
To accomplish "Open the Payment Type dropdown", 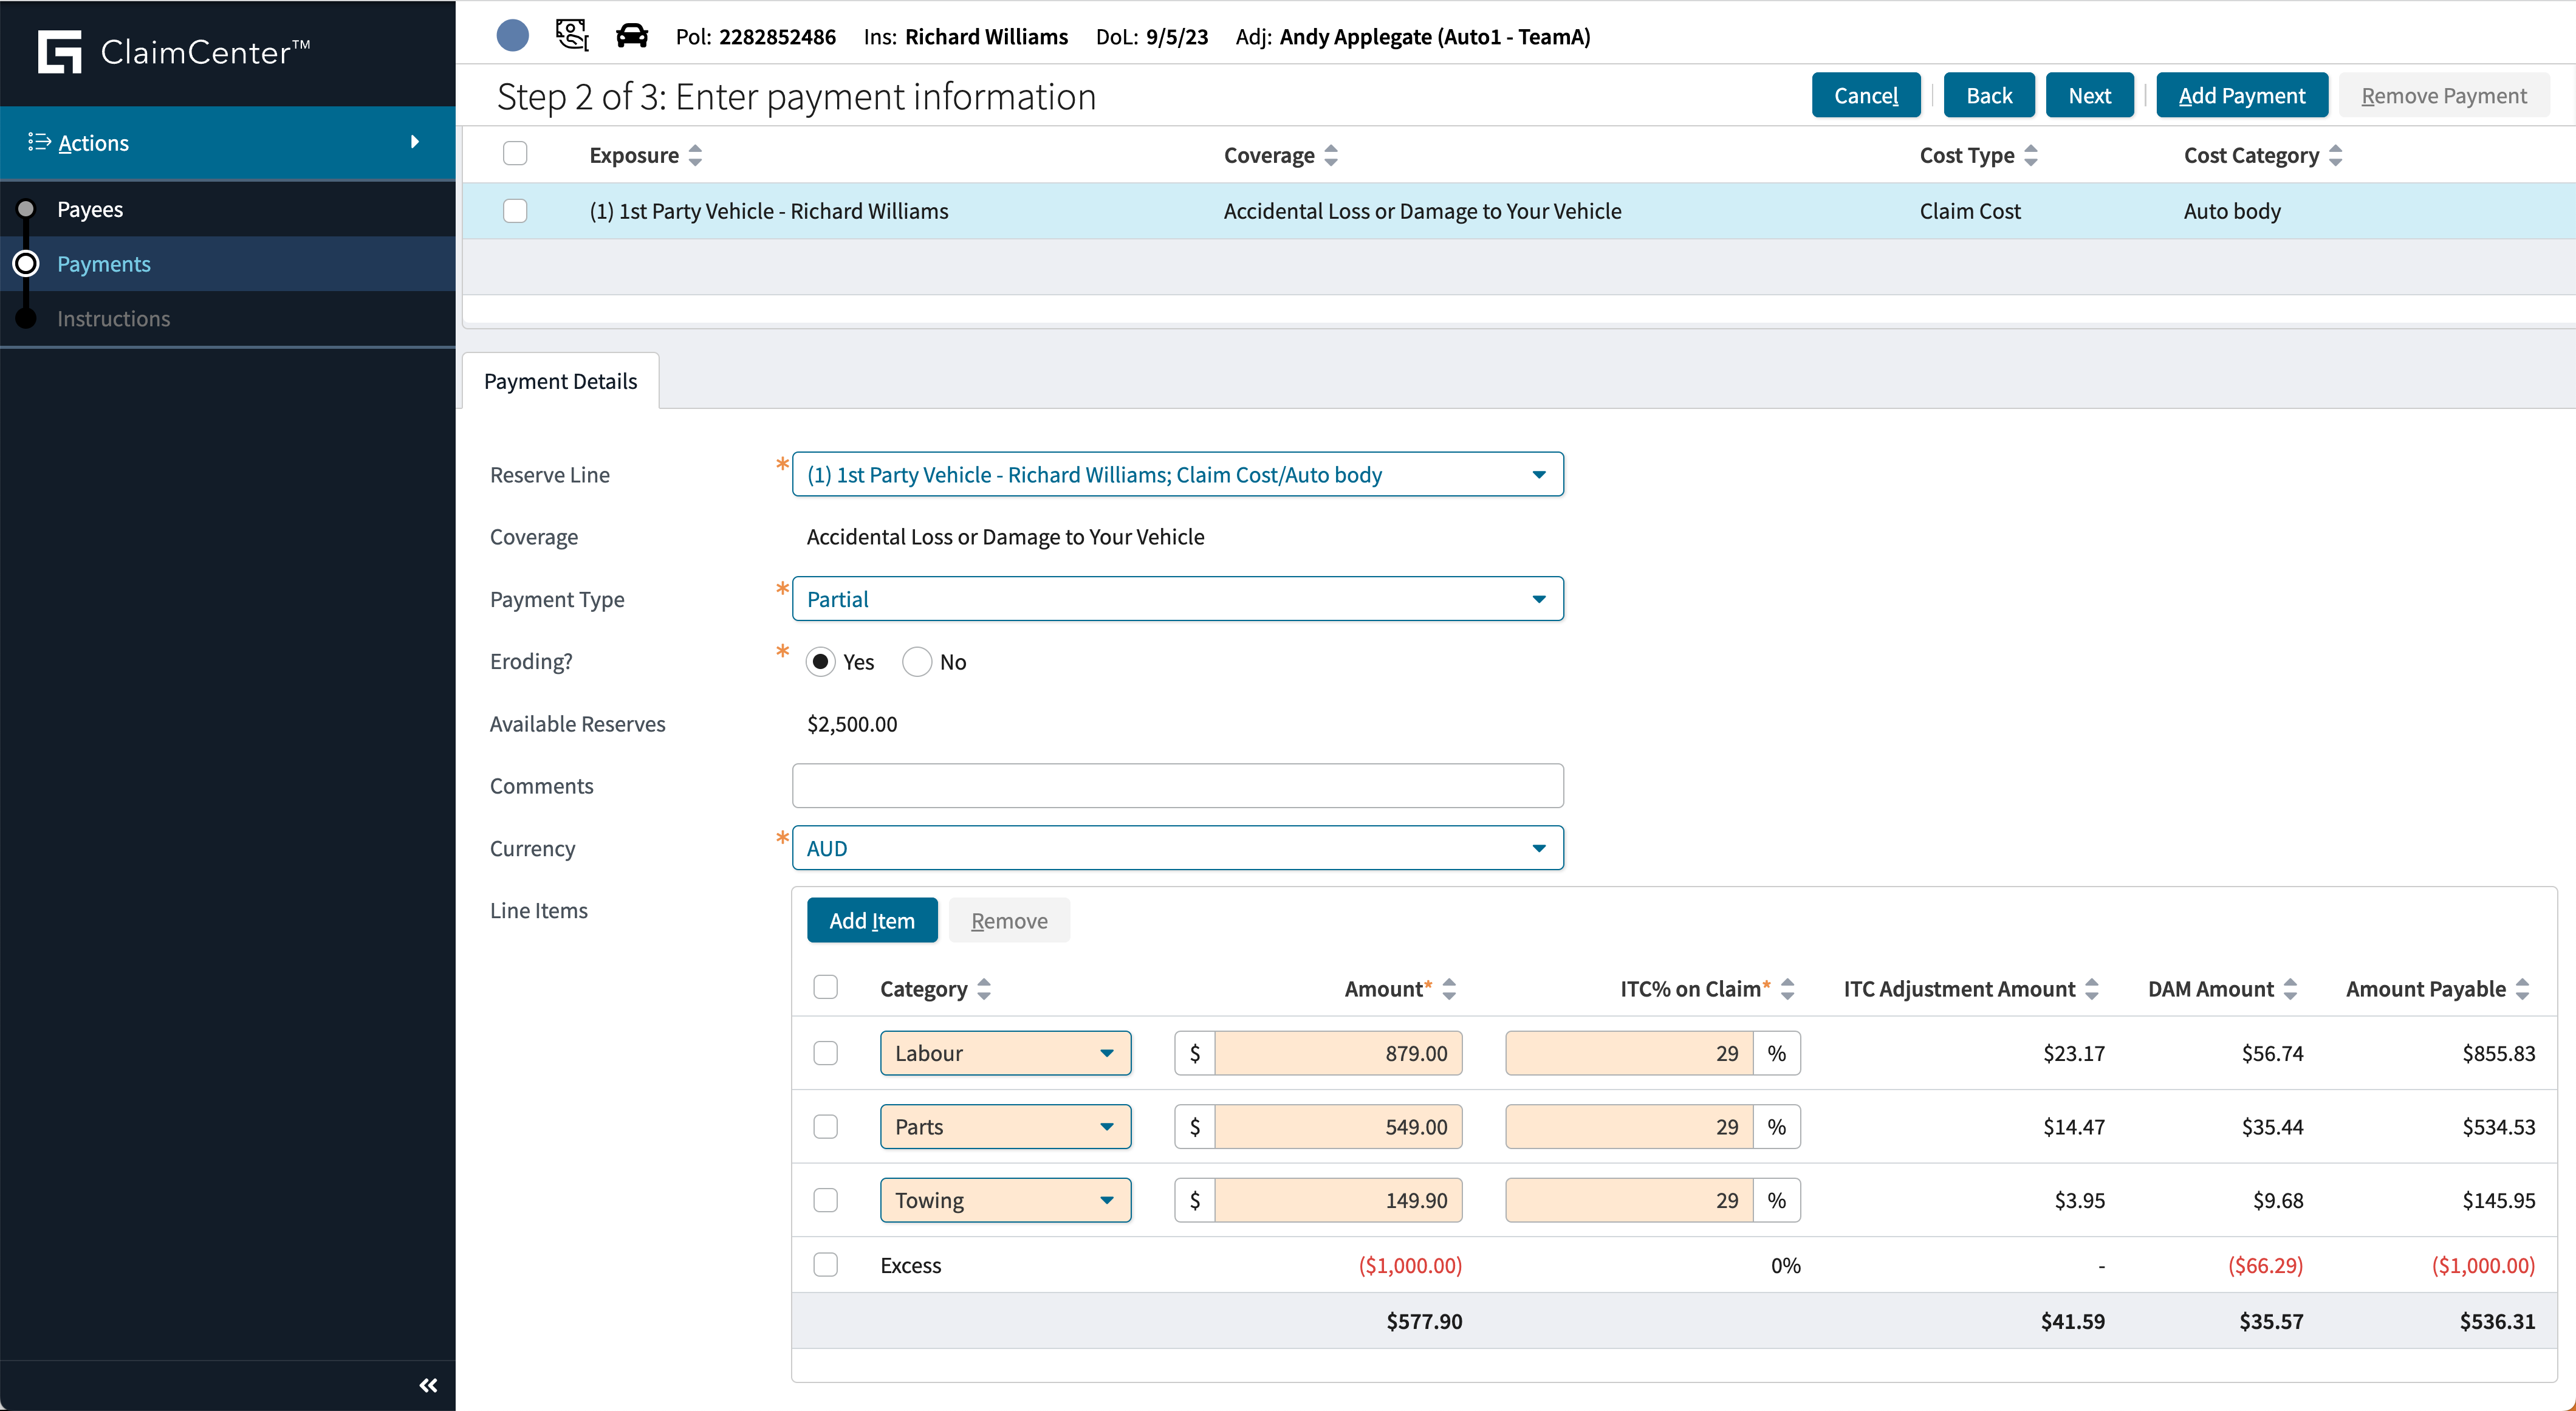I will click(1177, 599).
